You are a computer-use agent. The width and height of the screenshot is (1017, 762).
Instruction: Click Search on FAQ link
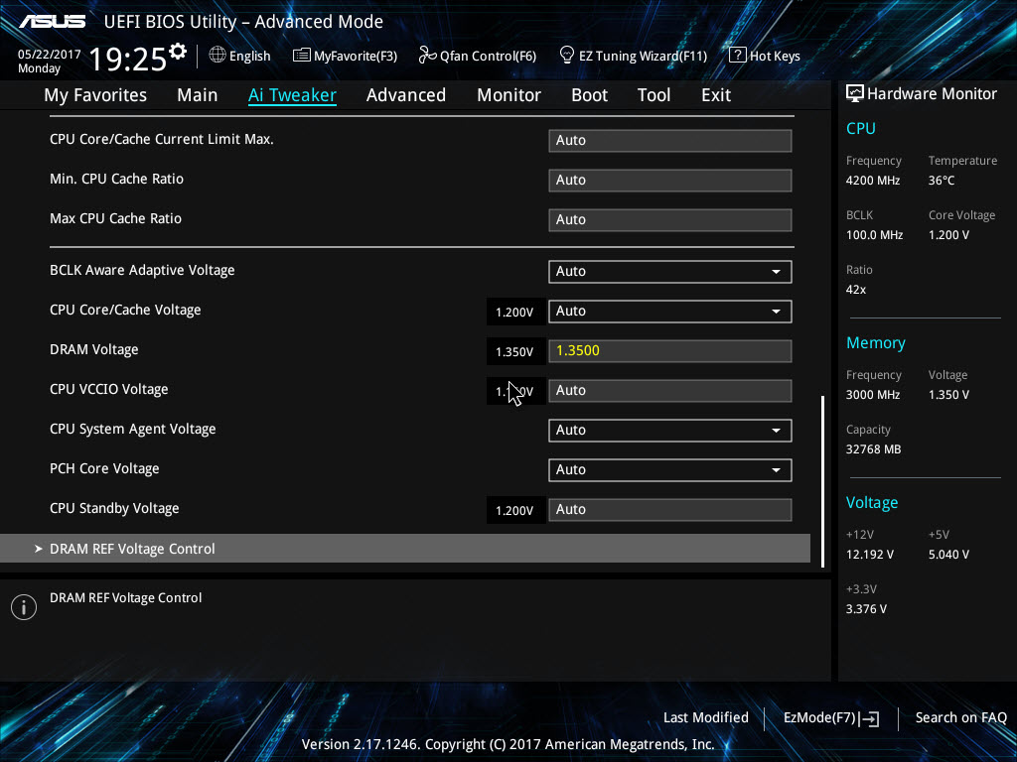coord(960,717)
